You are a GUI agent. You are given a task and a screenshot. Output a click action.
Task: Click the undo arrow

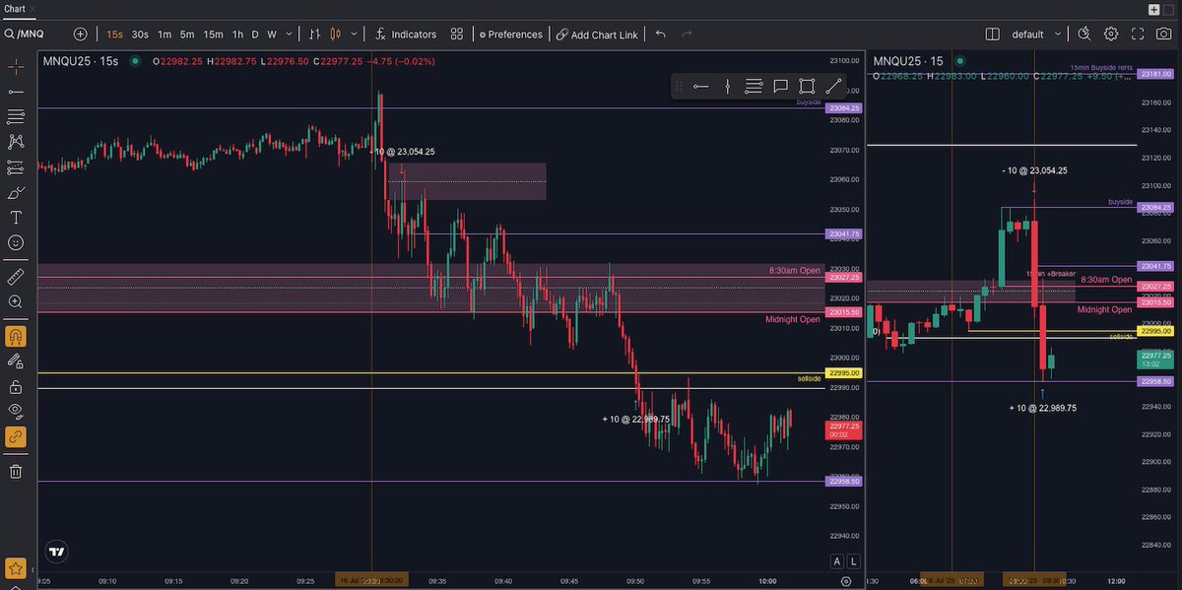[x=660, y=33]
